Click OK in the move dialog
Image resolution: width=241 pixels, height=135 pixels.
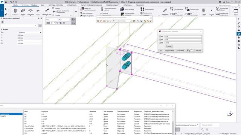pyautogui.click(x=161, y=51)
